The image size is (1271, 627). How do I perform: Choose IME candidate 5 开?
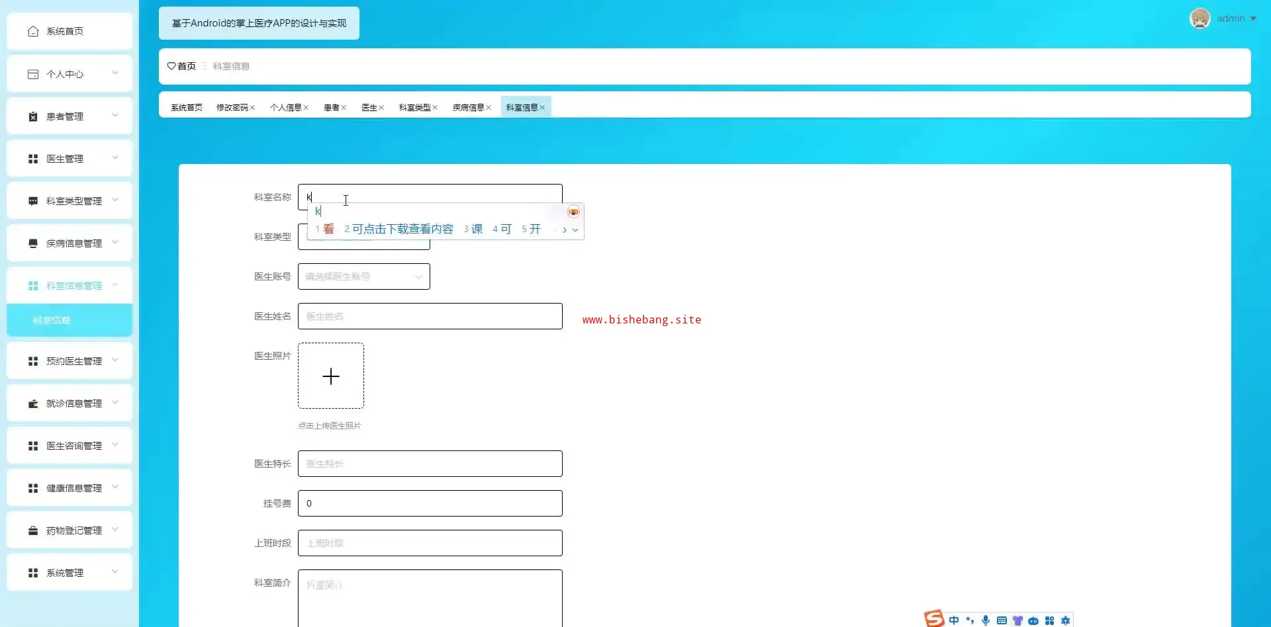[x=532, y=230]
